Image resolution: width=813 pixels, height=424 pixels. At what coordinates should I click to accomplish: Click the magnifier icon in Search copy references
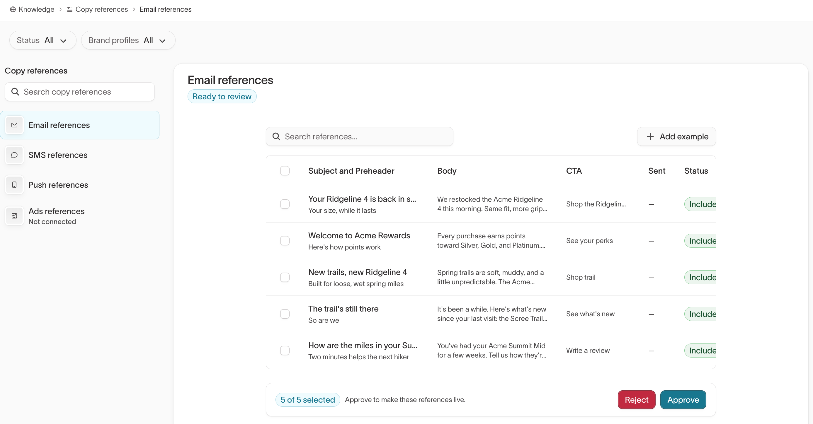coord(15,92)
